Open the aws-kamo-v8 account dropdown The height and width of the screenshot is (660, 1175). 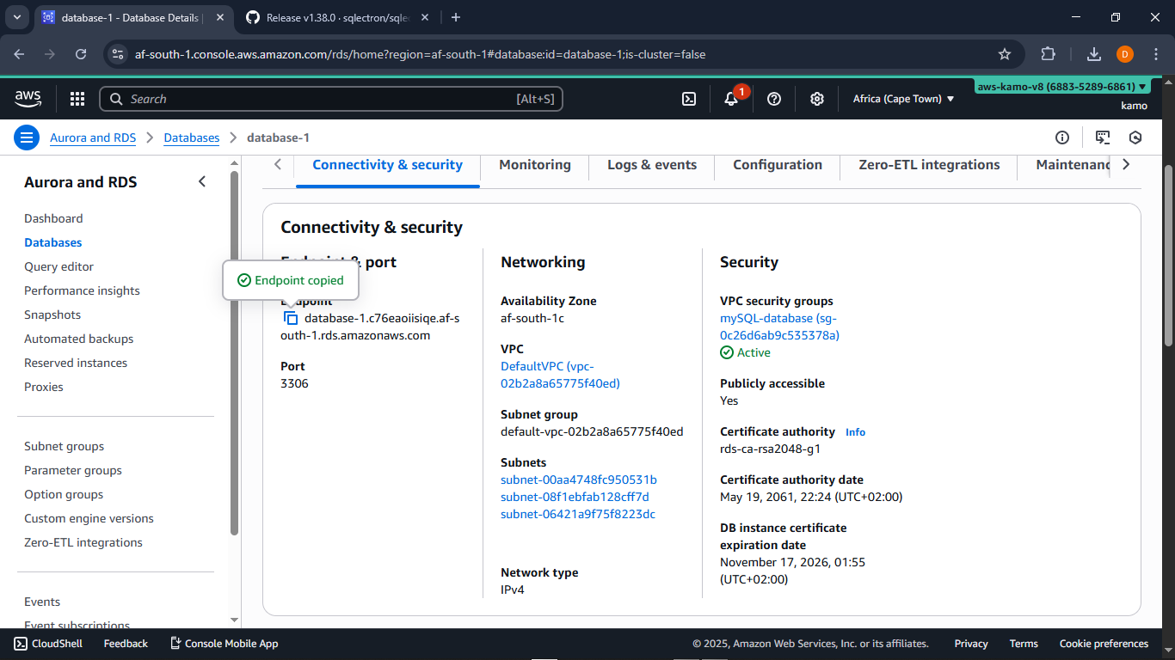click(x=1062, y=86)
